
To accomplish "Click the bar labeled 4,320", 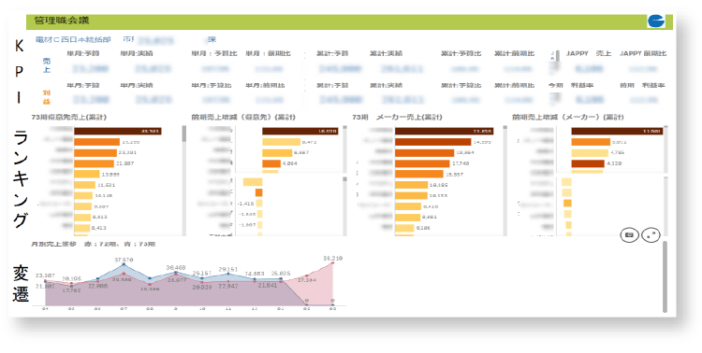I will point(588,163).
